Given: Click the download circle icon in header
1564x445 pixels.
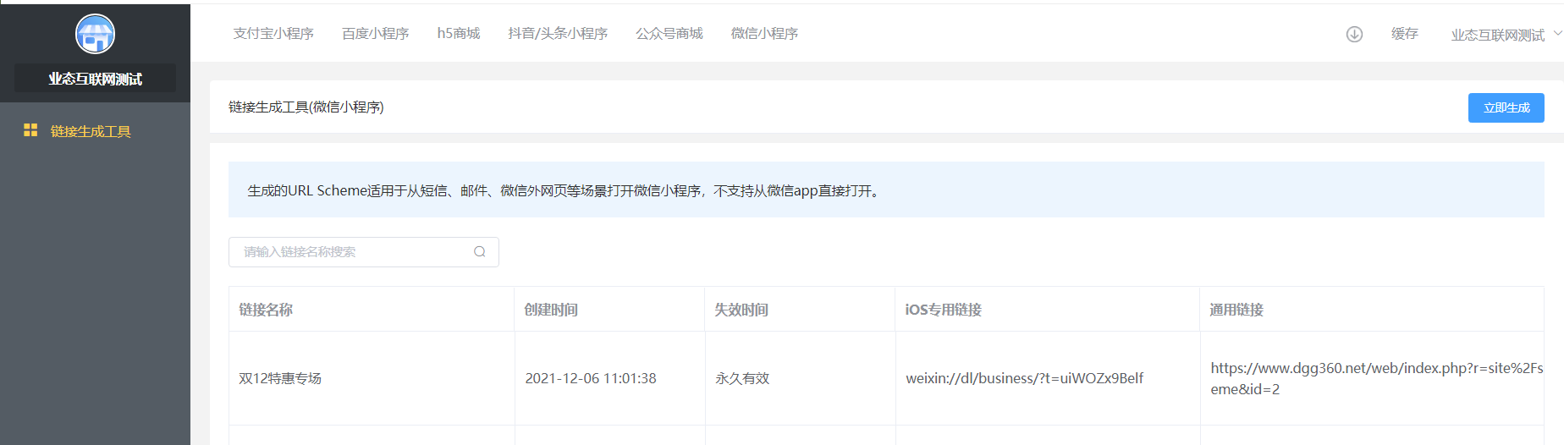Looking at the screenshot, I should coord(1354,34).
